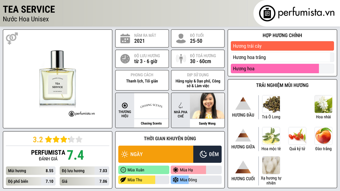The height and width of the screenshot is (191, 340).
Task: Open the Hoa mộc tê note image
Action: pyautogui.click(x=271, y=136)
